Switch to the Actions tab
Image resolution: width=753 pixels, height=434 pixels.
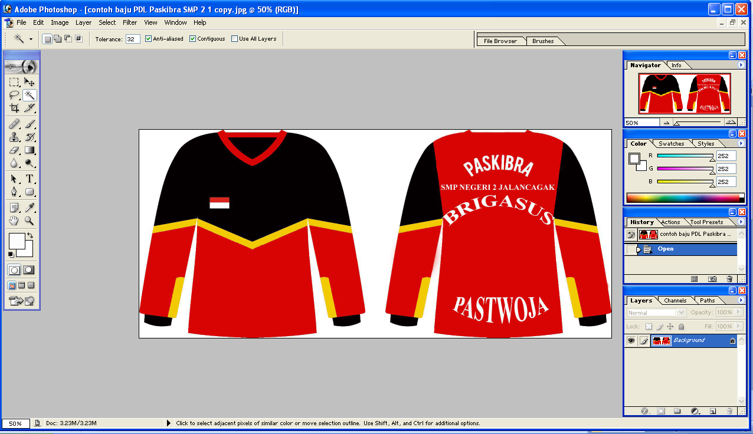click(x=670, y=222)
